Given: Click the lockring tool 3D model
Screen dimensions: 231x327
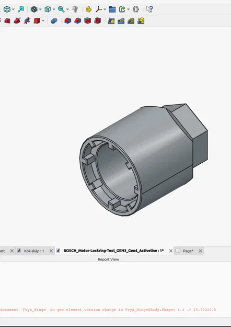Looking at the screenshot, I should pos(143,160).
